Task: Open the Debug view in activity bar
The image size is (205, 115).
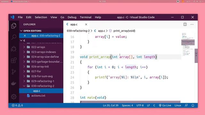Action: (13, 49)
